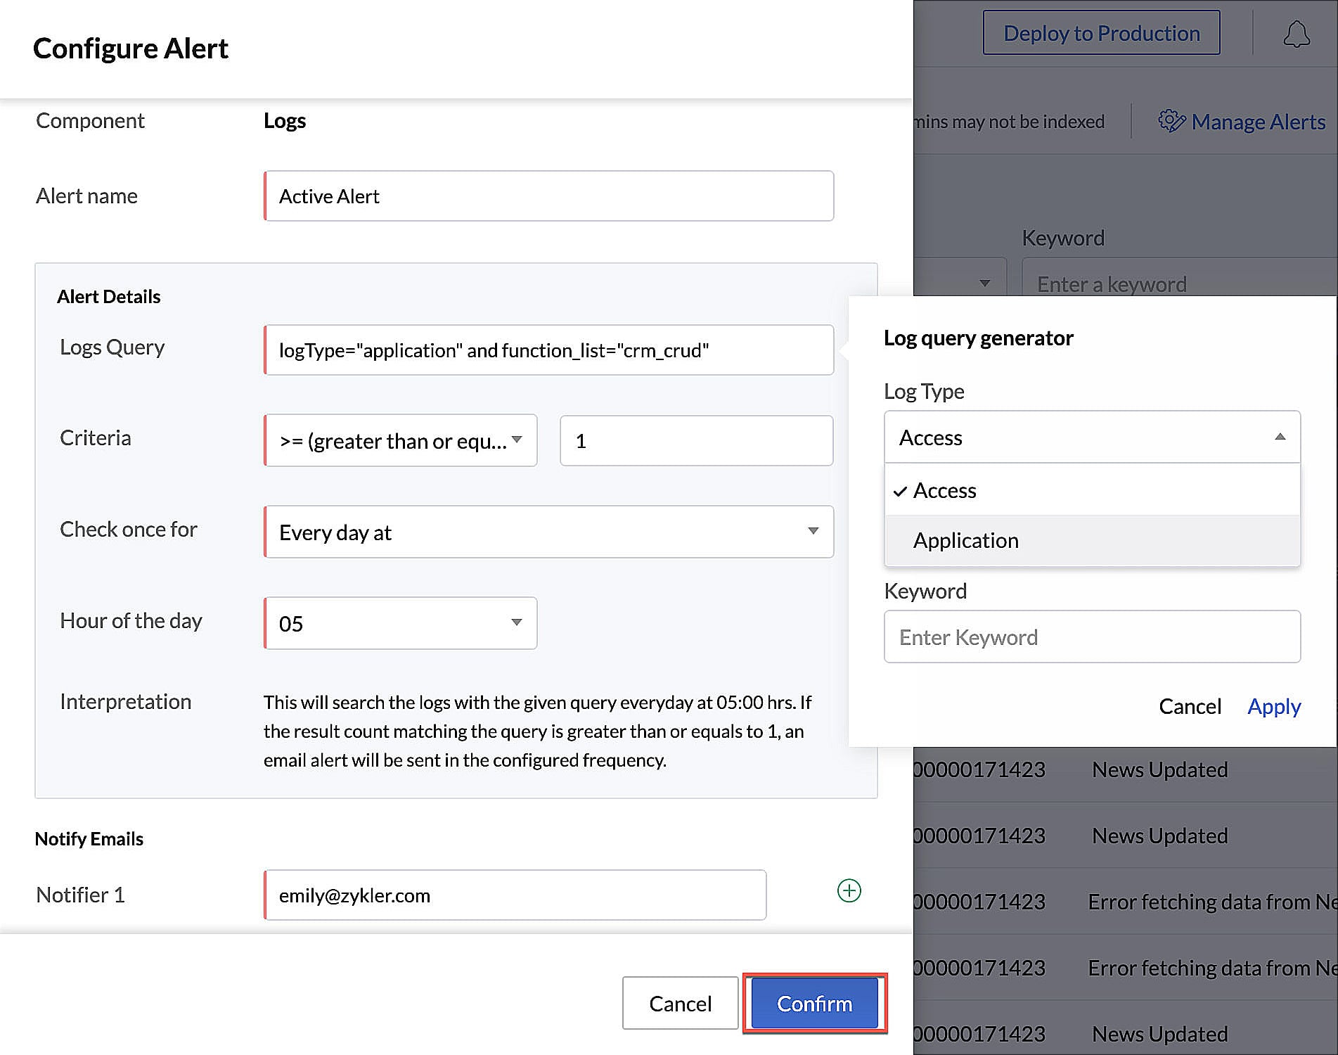Apply the log query generator settings
Viewport: 1338px width, 1055px height.
(x=1273, y=706)
